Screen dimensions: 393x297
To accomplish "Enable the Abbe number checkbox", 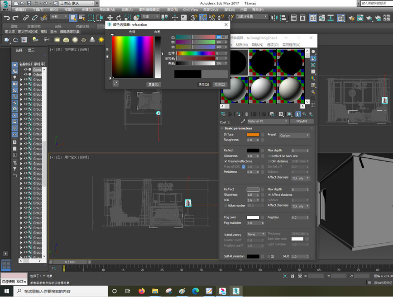I will 226,205.
